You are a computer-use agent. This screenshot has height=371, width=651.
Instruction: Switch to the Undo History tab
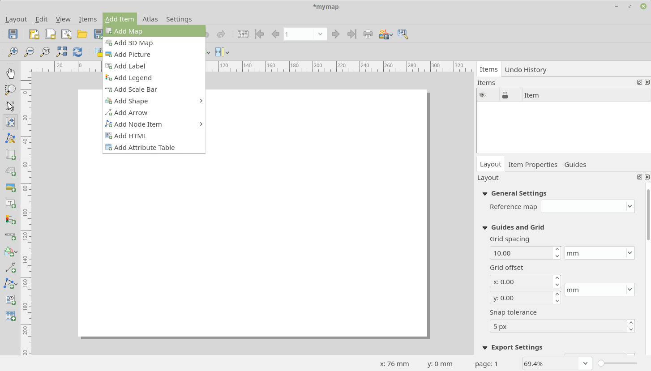click(525, 69)
